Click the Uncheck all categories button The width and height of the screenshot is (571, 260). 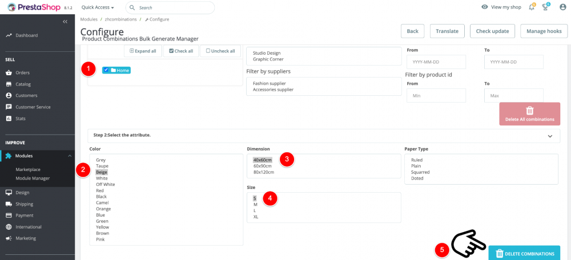220,51
